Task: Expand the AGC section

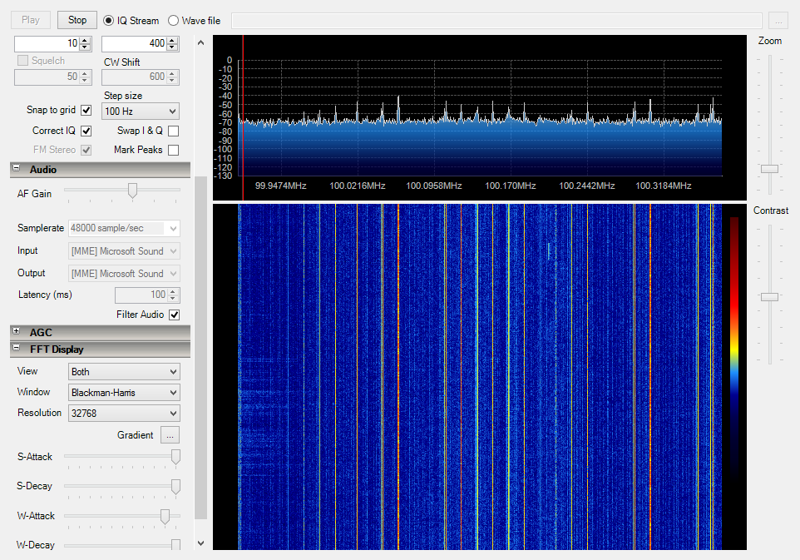Action: pyautogui.click(x=17, y=332)
